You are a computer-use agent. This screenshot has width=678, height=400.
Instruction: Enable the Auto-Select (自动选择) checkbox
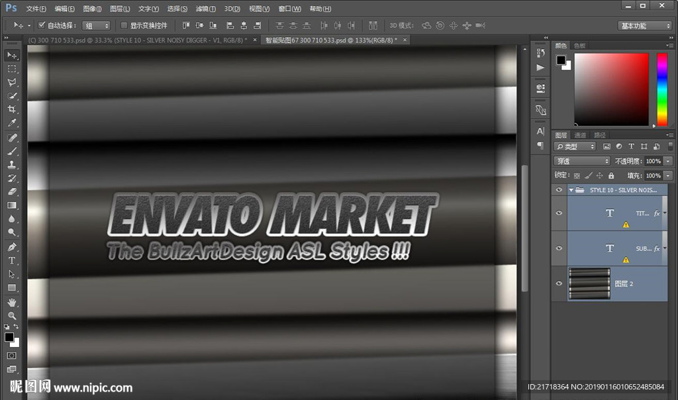[42, 25]
